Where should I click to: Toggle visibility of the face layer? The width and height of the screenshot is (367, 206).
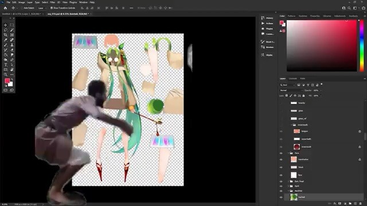point(281,175)
